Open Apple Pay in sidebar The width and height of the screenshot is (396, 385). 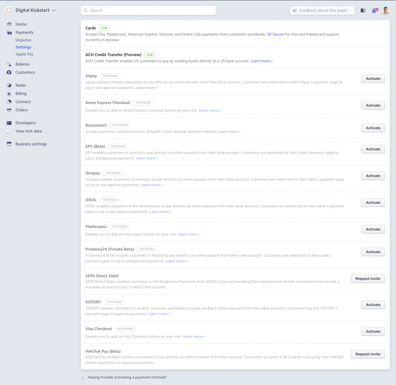point(25,54)
